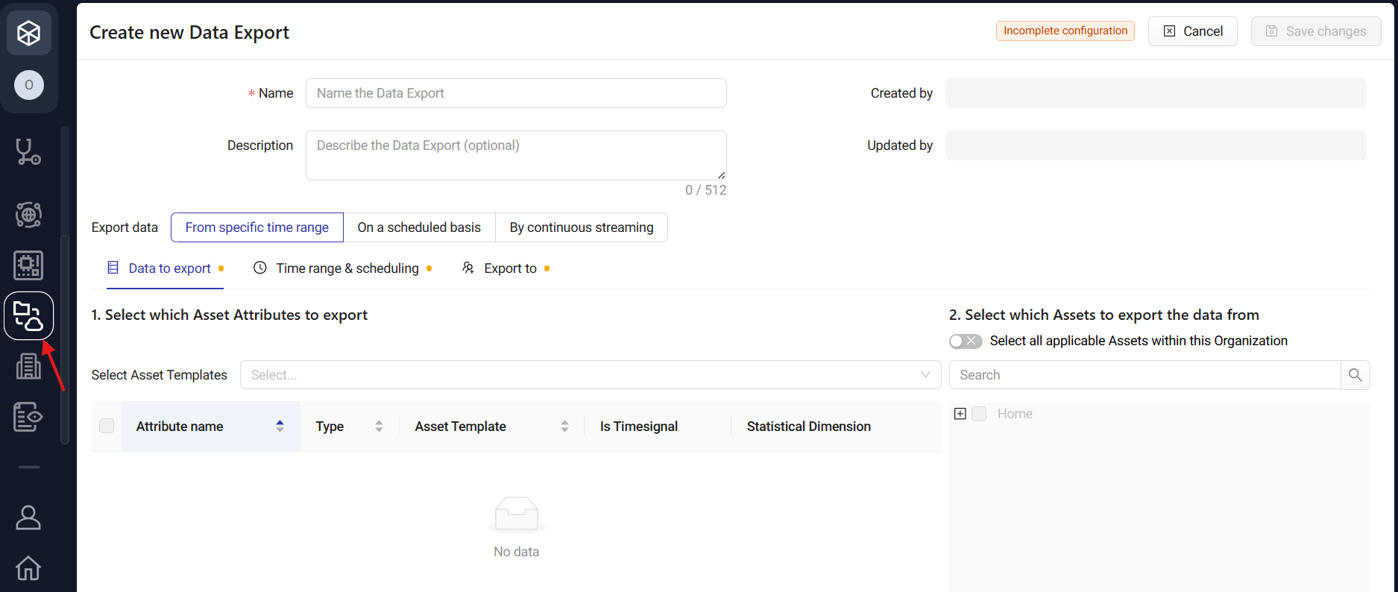Go to Home via house icon

tap(28, 568)
